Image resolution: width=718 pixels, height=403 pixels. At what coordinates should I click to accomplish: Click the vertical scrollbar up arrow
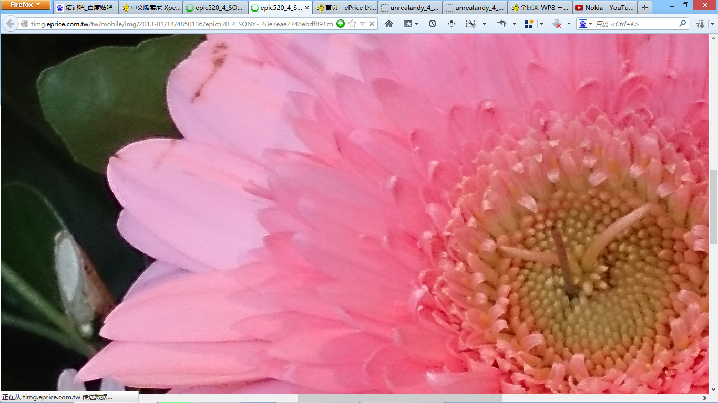point(713,39)
